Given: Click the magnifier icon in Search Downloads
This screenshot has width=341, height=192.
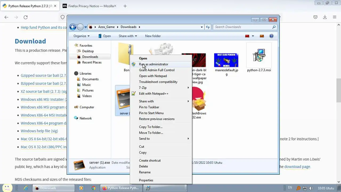Looking at the screenshot, I should (274, 27).
